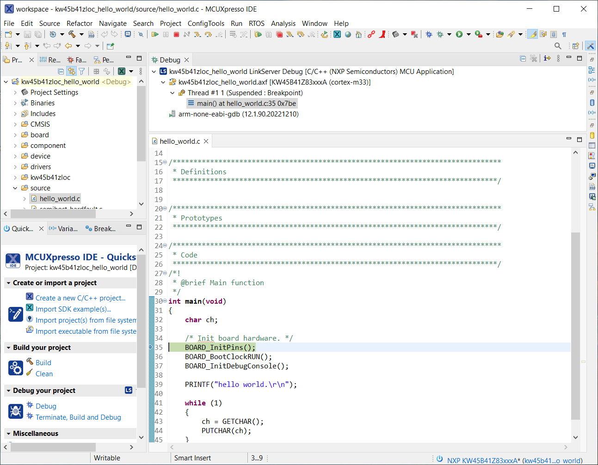
Task: Select main() stack frame in Debug view
Action: pos(246,104)
